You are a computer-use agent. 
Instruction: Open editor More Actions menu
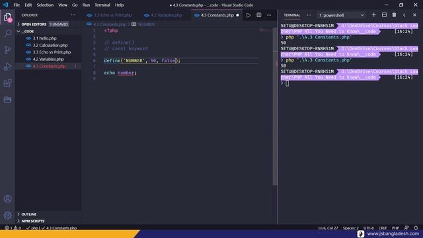269,15
